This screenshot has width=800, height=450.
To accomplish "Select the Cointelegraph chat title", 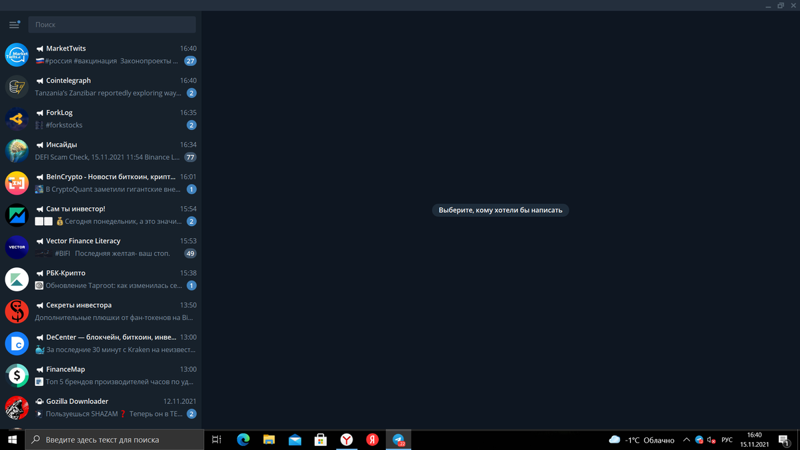I will tap(69, 81).
